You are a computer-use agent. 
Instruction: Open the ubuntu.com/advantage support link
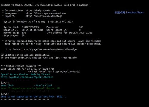tap(44, 16)
